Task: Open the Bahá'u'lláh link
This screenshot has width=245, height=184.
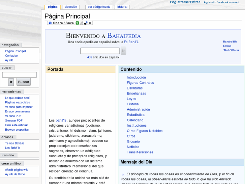Action: click(230, 42)
